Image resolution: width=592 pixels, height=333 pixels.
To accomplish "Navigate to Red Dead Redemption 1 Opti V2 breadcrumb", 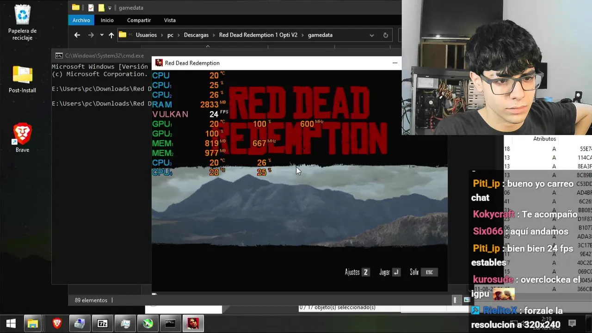I will coord(258,35).
